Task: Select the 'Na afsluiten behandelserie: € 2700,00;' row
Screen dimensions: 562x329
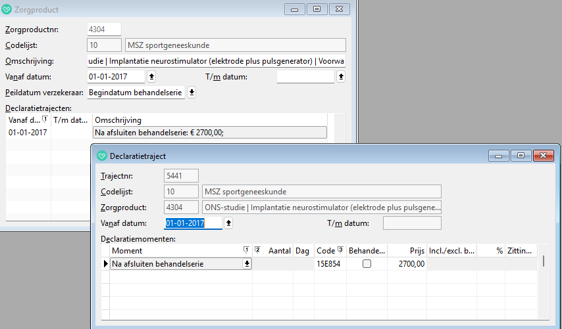Action: tap(210, 132)
